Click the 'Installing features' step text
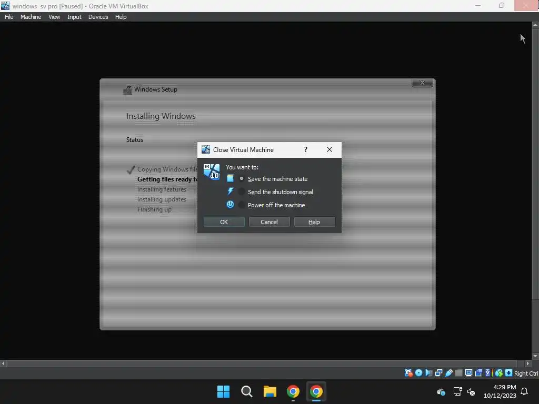The height and width of the screenshot is (404, 539). click(162, 189)
